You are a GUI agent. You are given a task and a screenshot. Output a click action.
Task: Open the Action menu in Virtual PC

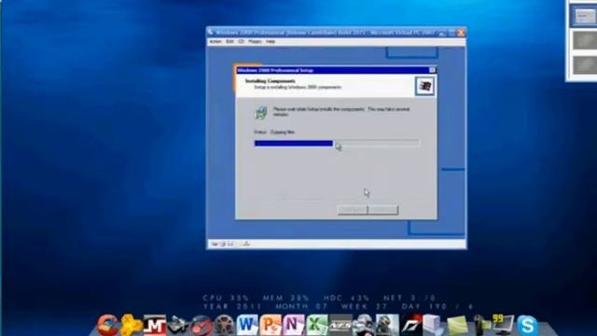(215, 41)
